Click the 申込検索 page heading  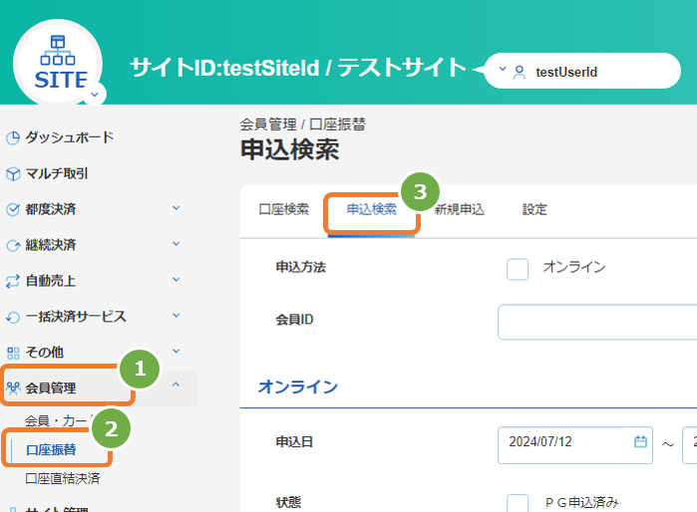290,149
